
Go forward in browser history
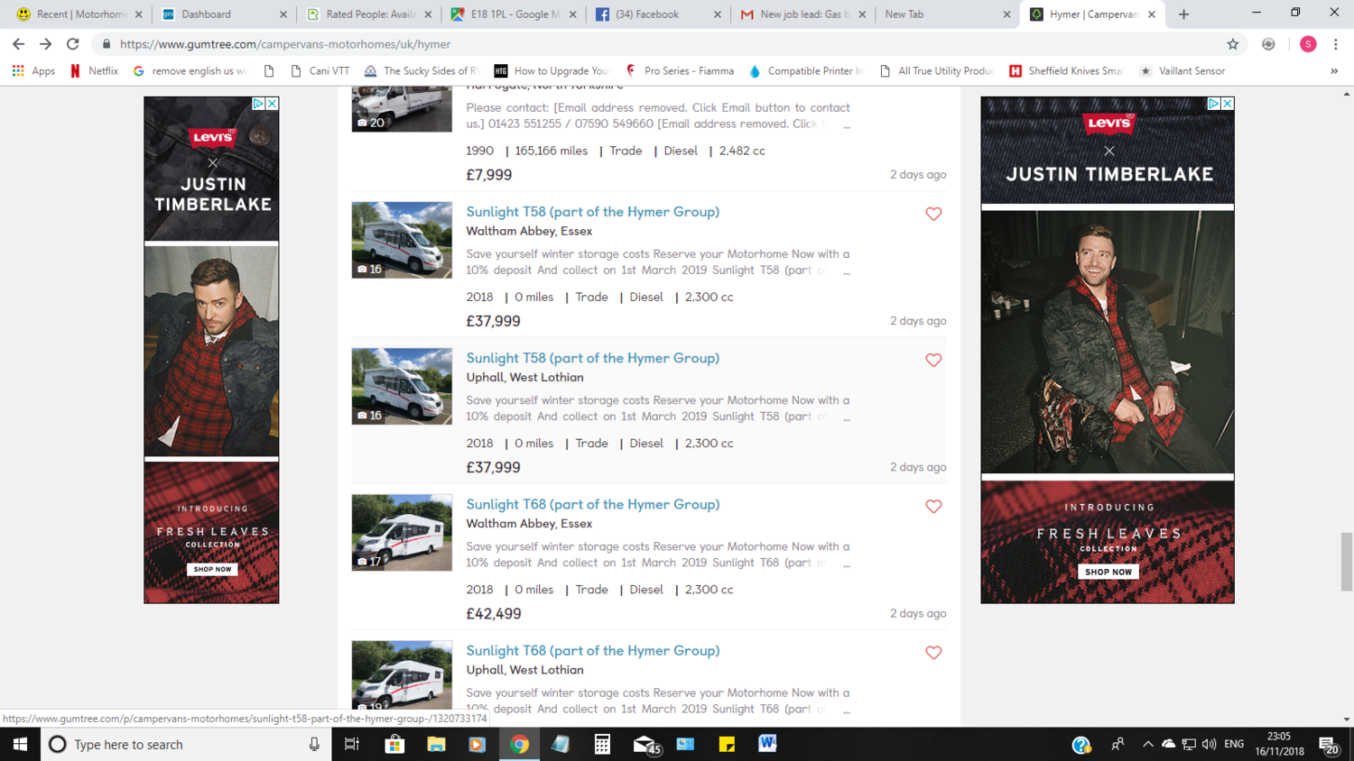[45, 43]
